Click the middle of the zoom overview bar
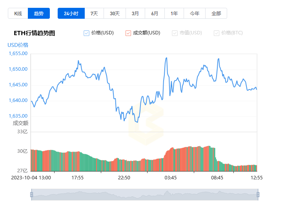306x220 pixels. tap(145, 195)
